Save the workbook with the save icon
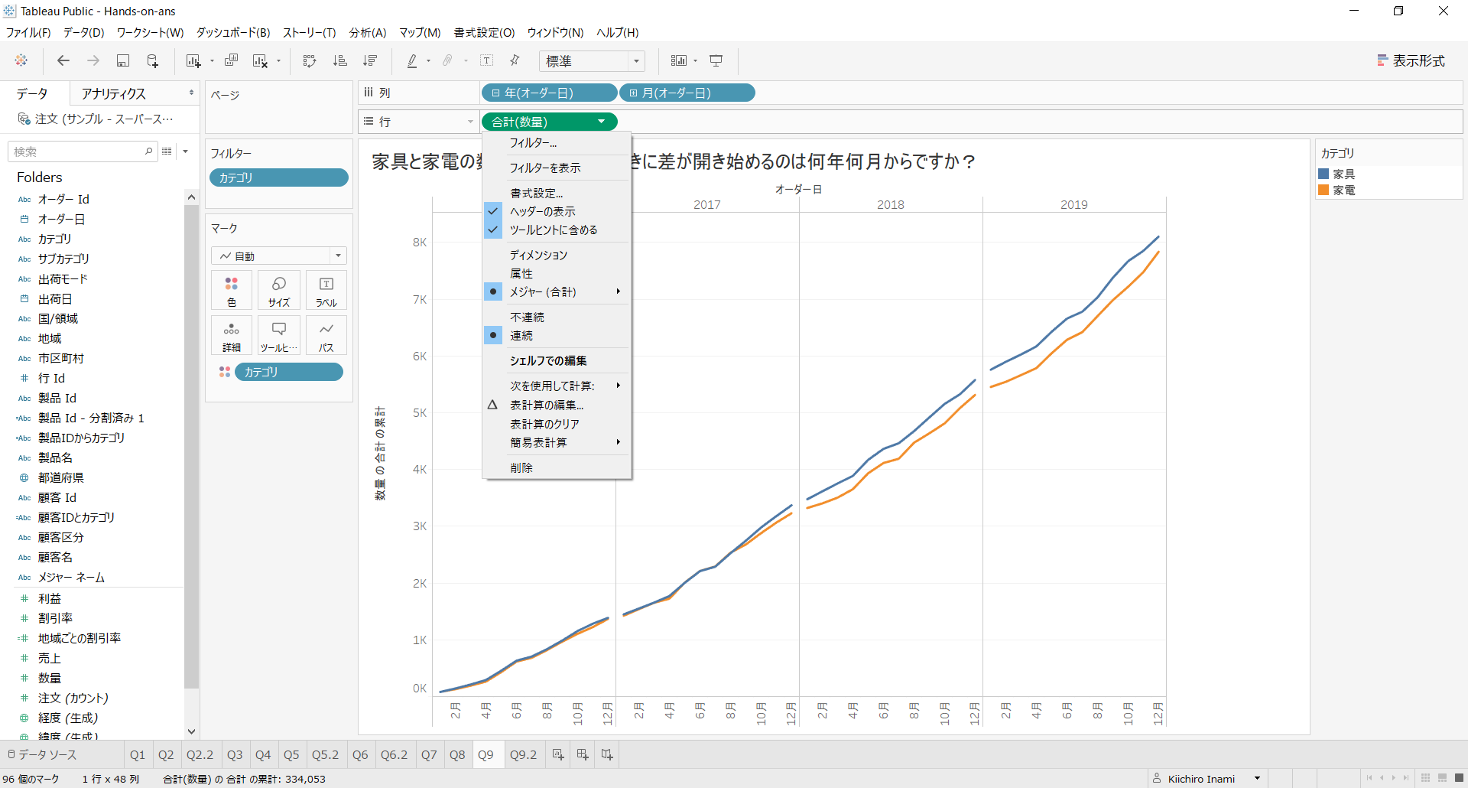 (x=123, y=60)
